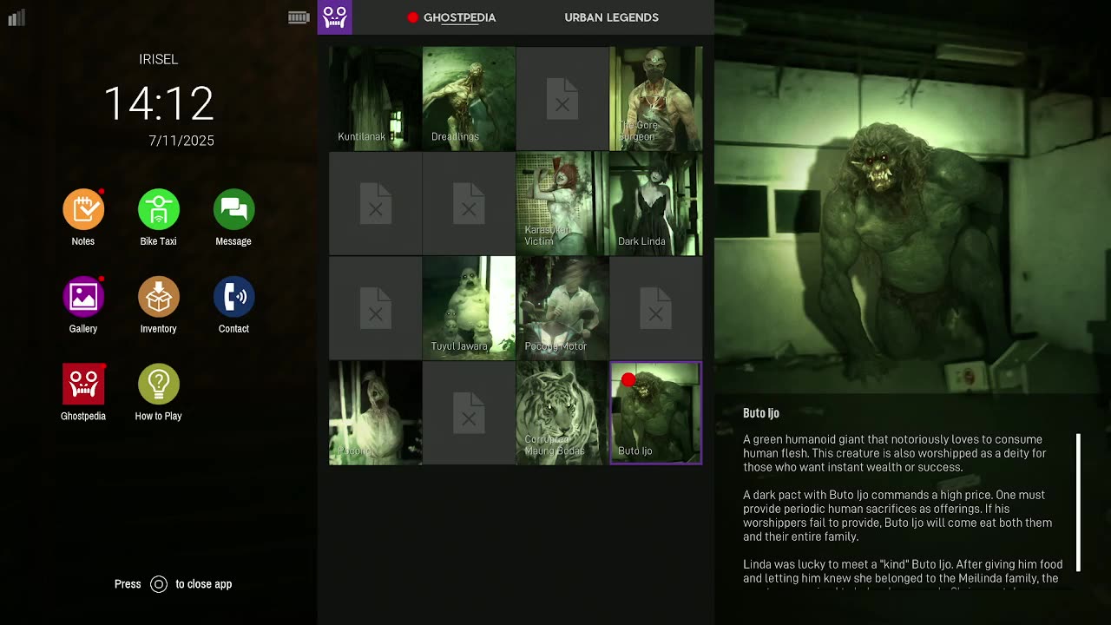Select the Dark Linda entry
Viewport: 1111px width, 625px height.
click(656, 203)
